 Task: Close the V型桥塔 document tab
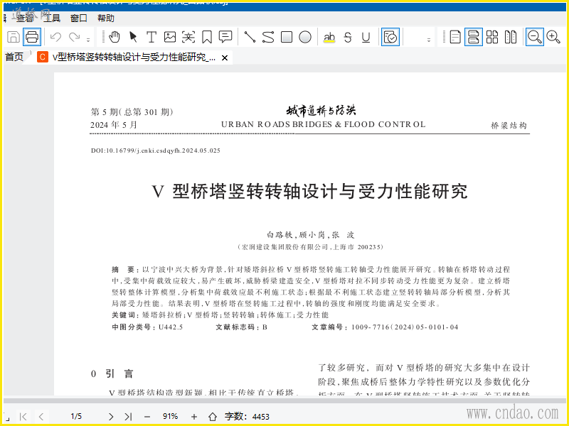[x=225, y=58]
